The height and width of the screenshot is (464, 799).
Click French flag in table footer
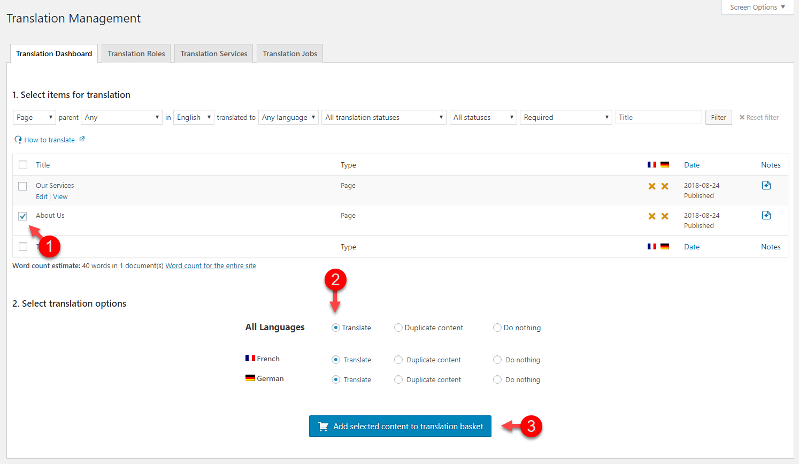(x=652, y=247)
